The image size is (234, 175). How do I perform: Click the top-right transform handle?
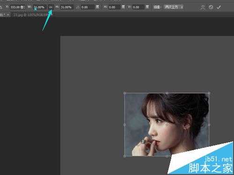[x=209, y=93]
